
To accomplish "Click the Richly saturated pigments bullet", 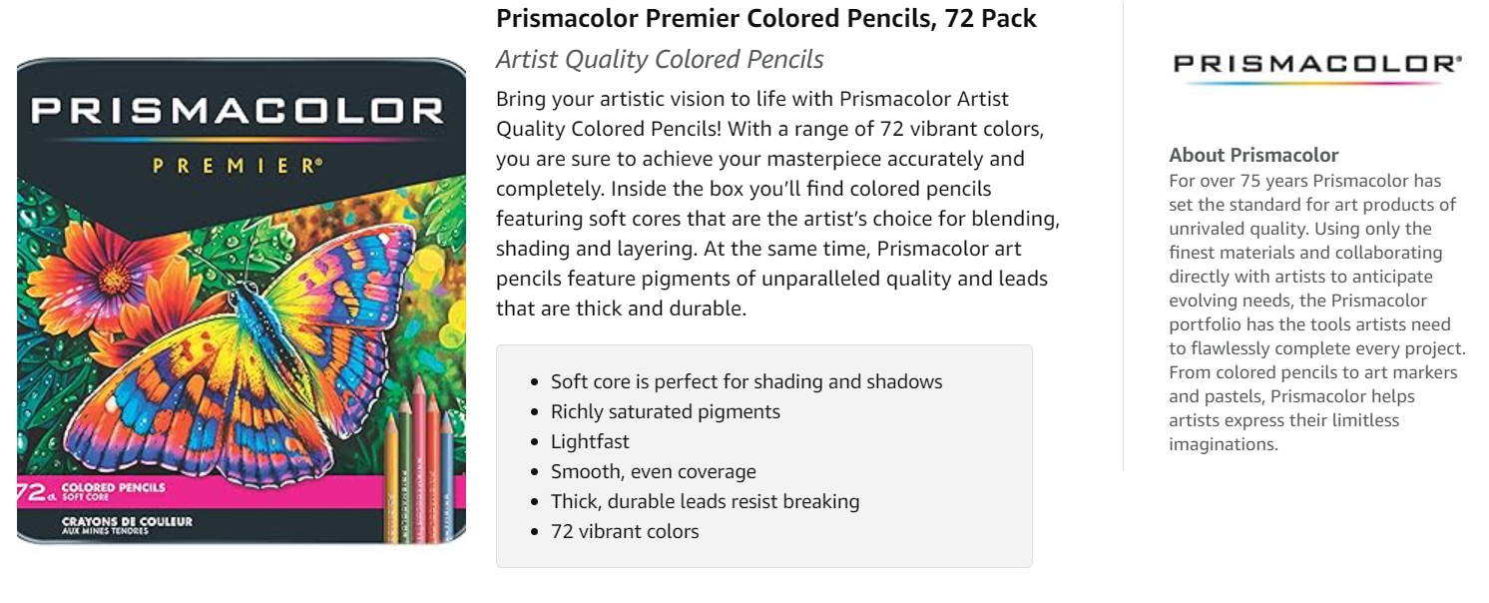I will (665, 411).
